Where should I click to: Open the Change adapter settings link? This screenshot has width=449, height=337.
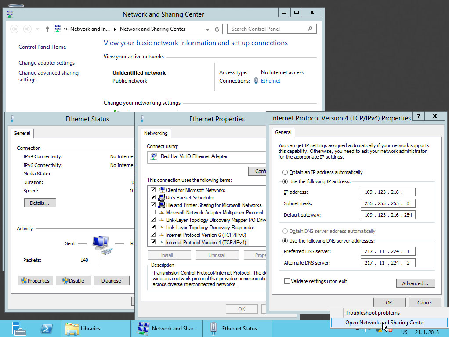point(47,63)
